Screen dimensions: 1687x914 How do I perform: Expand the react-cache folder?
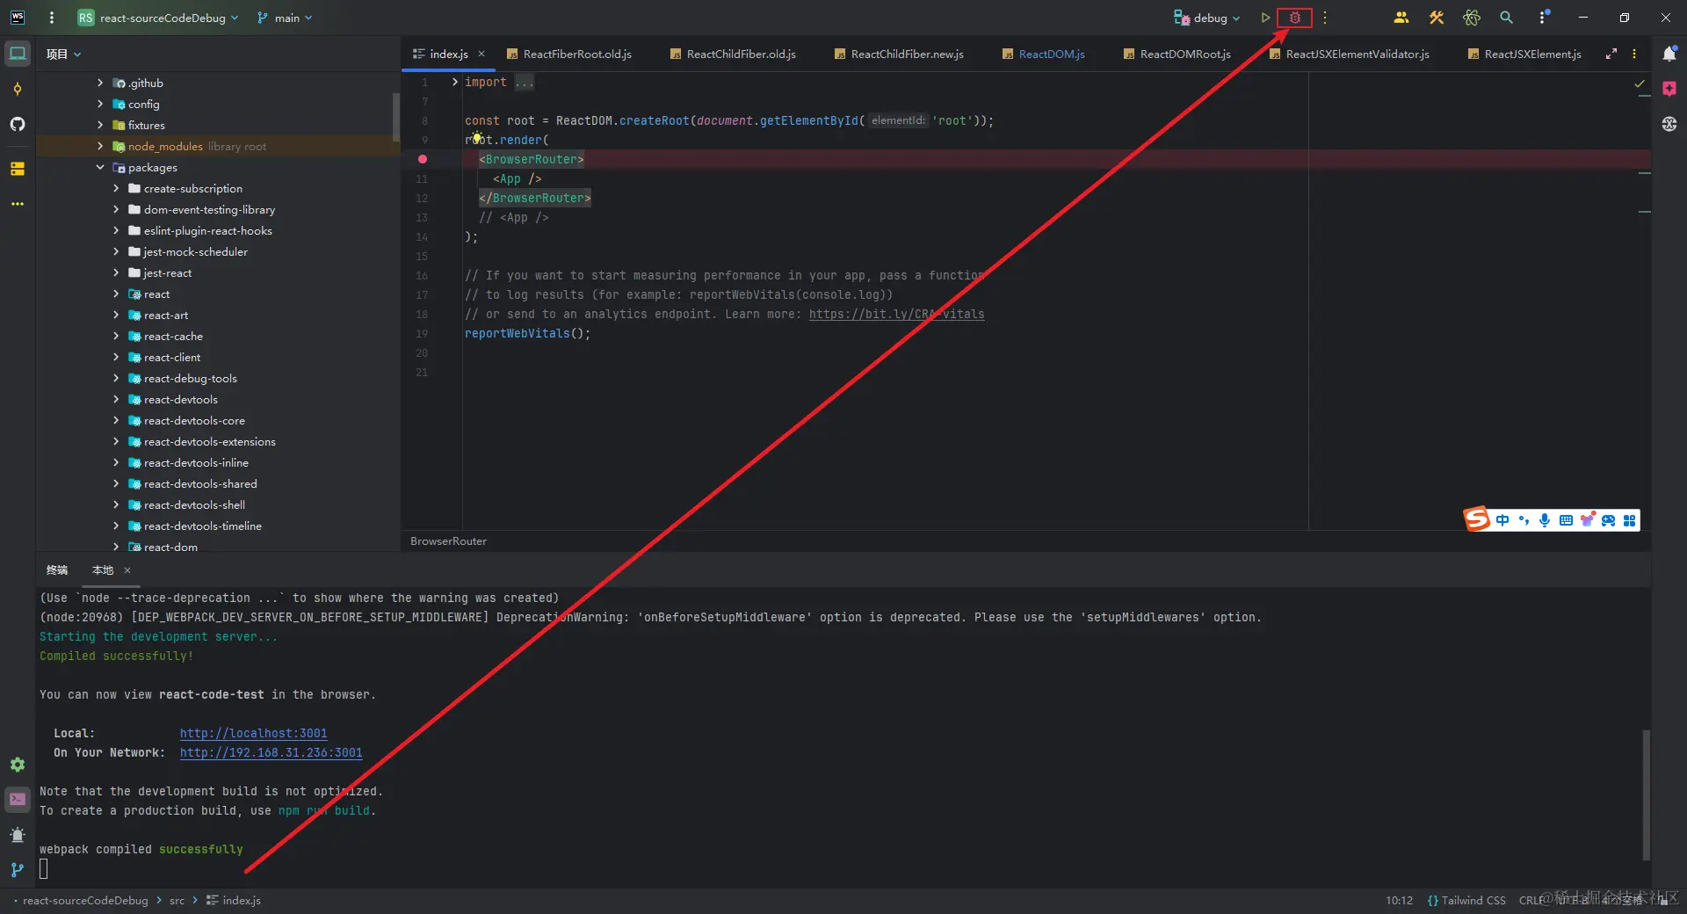coord(116,336)
